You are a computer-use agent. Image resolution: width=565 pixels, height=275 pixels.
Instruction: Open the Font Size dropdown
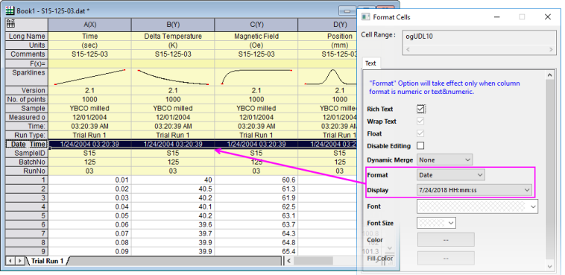pos(436,223)
